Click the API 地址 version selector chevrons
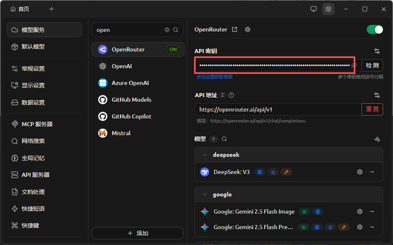393x245 pixels. (x=222, y=95)
